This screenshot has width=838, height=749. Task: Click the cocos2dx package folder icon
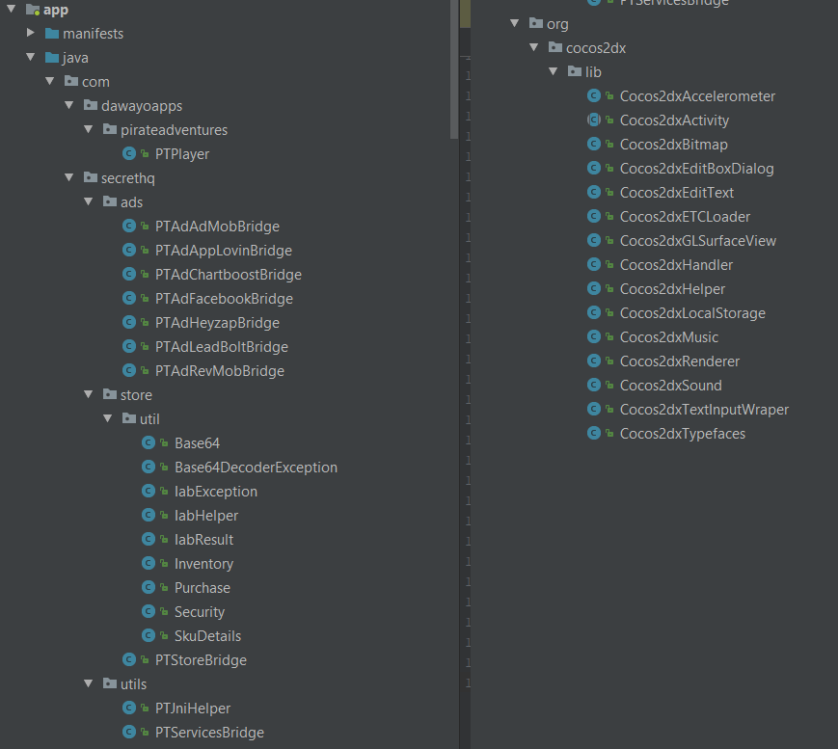pyautogui.click(x=555, y=48)
